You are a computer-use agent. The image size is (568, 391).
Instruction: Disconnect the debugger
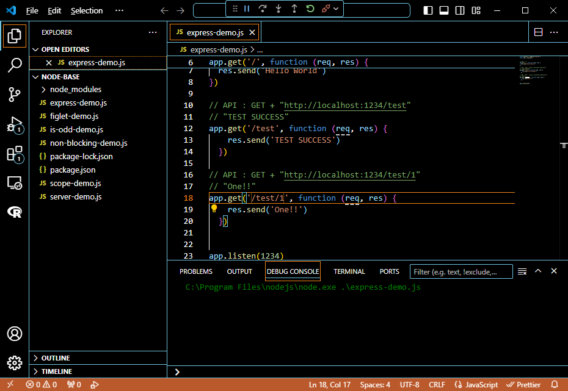click(326, 9)
